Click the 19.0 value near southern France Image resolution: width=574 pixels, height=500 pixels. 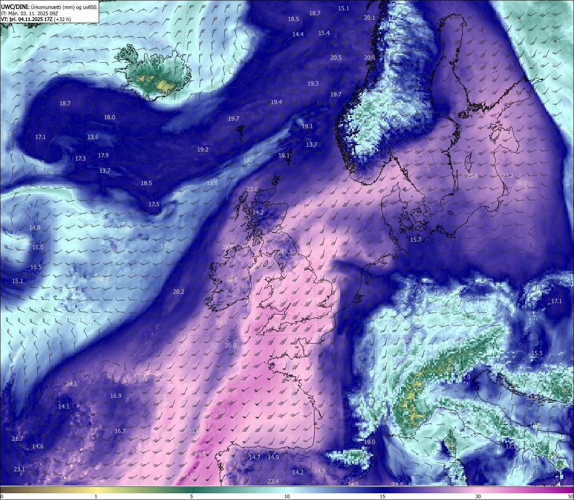click(x=370, y=442)
